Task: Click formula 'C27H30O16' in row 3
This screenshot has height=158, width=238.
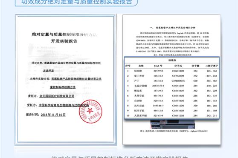Action: [x=178, y=81]
